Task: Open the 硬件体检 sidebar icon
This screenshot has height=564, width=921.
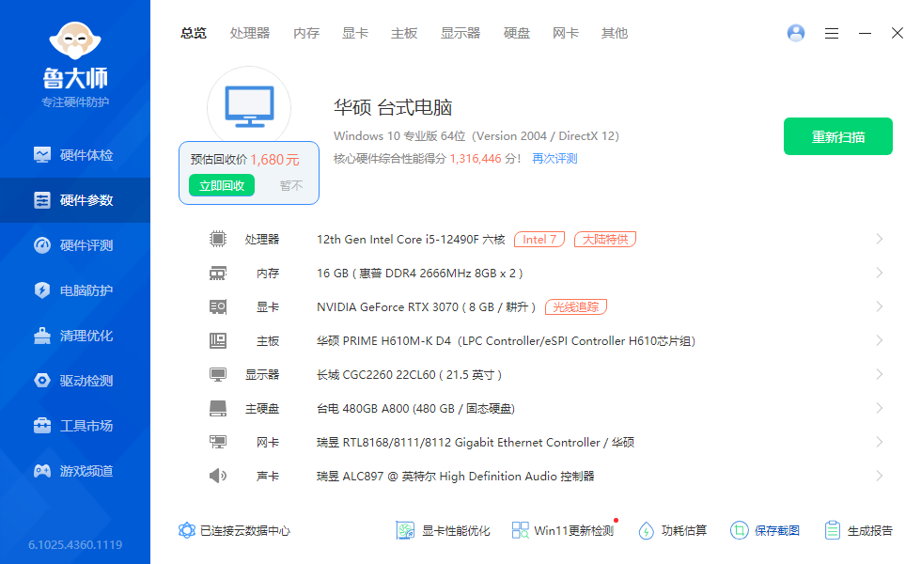Action: coord(42,155)
